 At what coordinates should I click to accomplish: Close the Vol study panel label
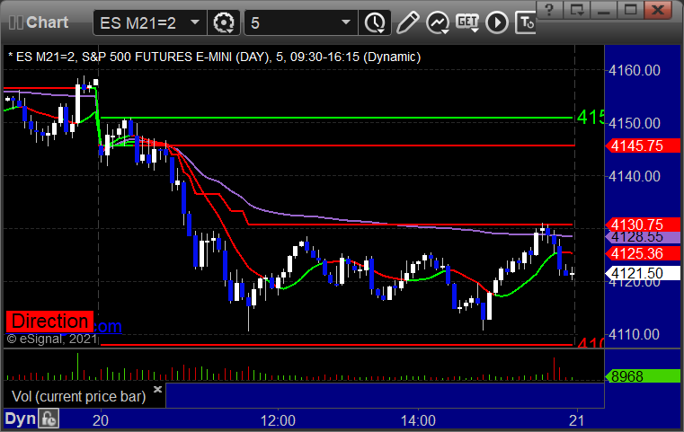[157, 389]
